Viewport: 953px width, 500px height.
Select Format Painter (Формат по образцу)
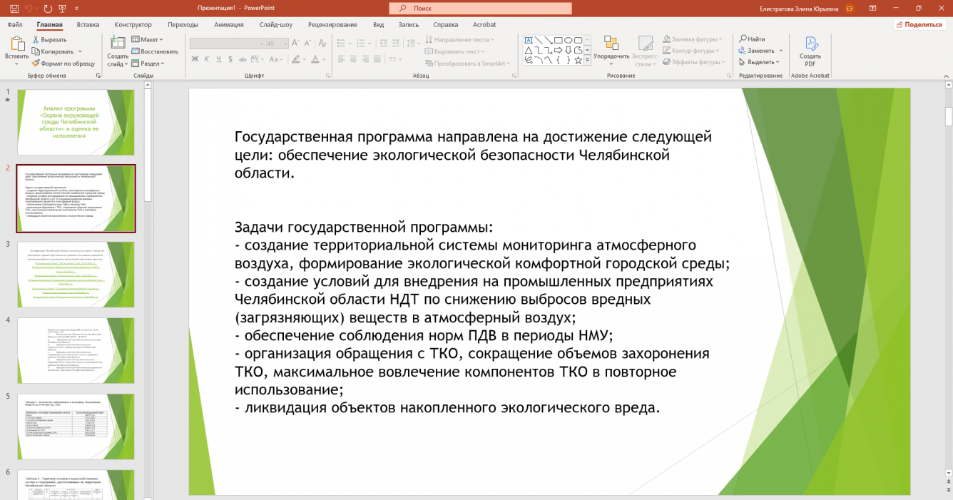(x=63, y=63)
